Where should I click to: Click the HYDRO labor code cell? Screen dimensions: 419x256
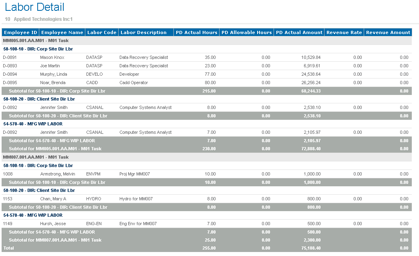[94, 199]
